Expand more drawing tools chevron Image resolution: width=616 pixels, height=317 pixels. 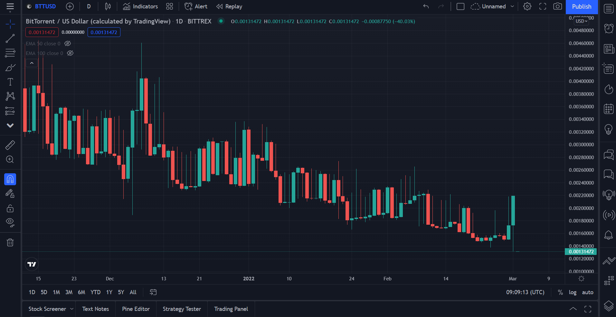pyautogui.click(x=10, y=125)
